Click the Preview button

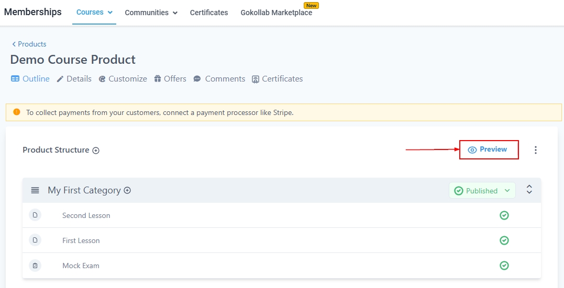488,149
